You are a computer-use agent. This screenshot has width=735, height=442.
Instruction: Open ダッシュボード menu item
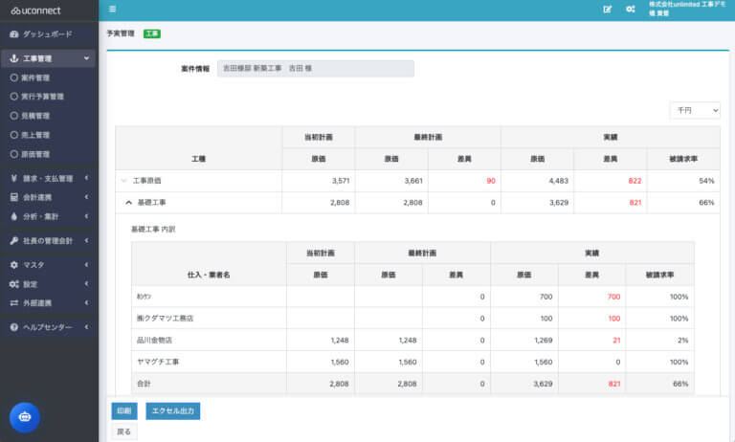(x=48, y=34)
